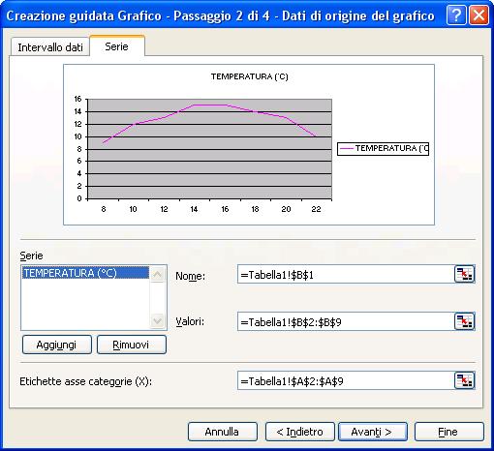Close the chart wizard dialog
Viewport: 494px width, 451px height.
[479, 15]
